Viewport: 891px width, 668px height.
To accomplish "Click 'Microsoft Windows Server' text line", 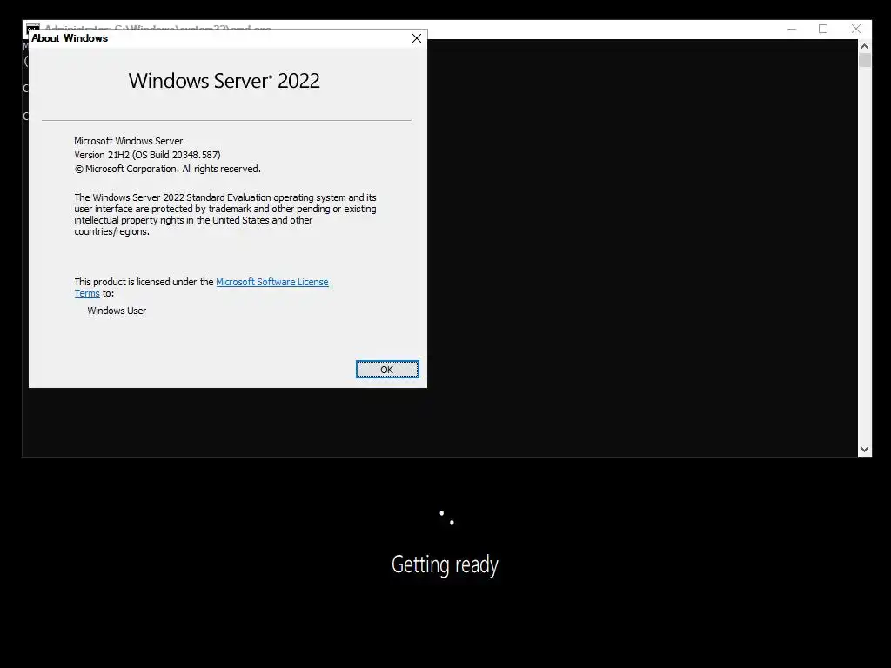I will (x=129, y=141).
